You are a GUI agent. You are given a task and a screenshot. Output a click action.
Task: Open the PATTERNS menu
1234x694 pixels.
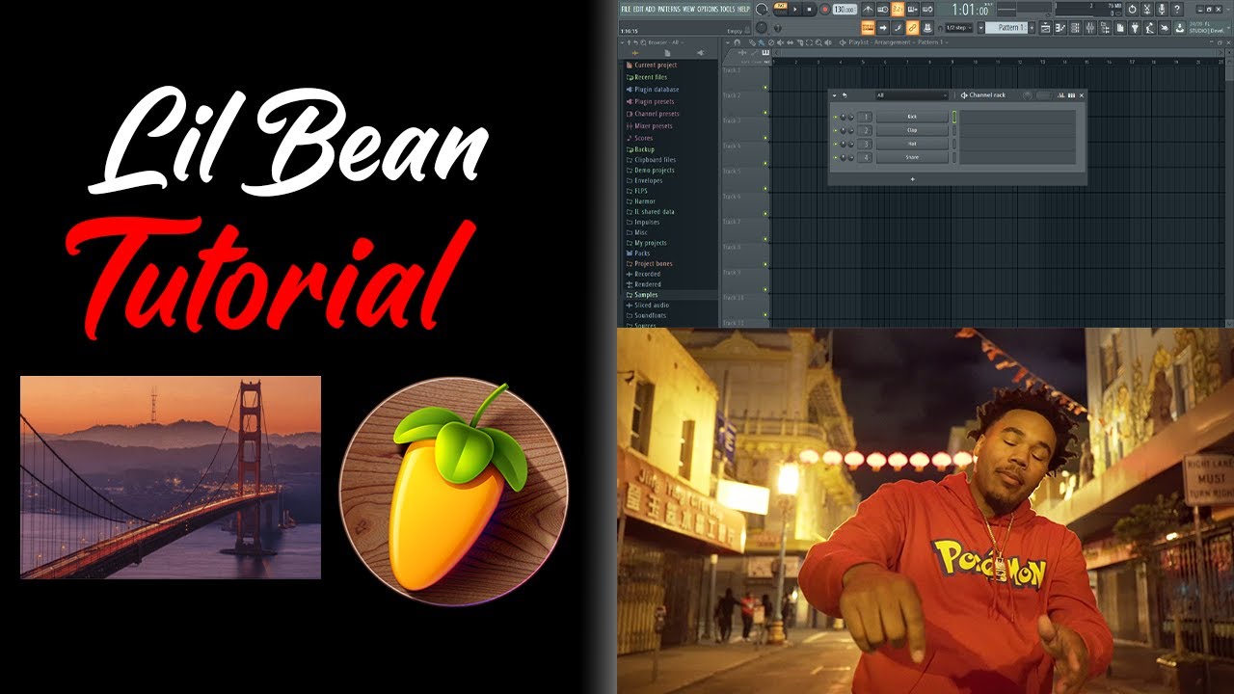tap(669, 9)
